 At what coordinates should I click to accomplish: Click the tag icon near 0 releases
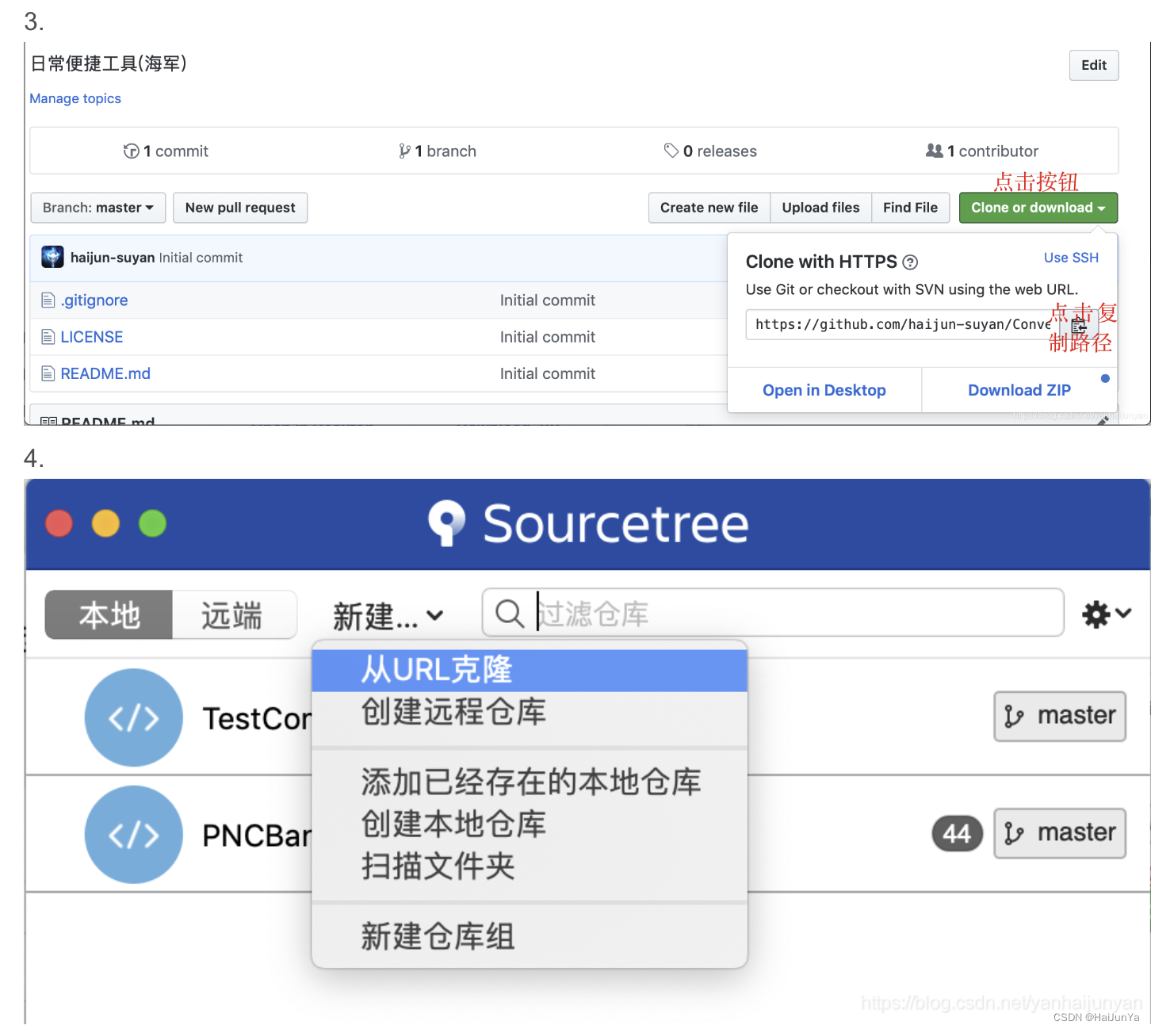pyautogui.click(x=671, y=150)
